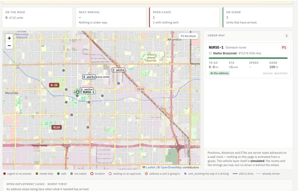Open the NURSE-1 card in Under Way

click(x=248, y=60)
